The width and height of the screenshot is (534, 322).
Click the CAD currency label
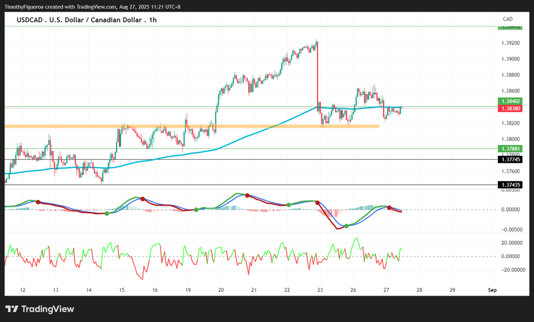pyautogui.click(x=507, y=19)
